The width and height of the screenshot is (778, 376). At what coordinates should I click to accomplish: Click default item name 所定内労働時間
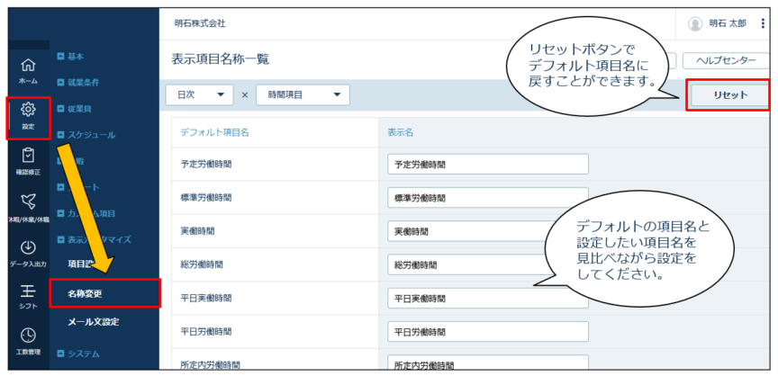[x=211, y=364]
